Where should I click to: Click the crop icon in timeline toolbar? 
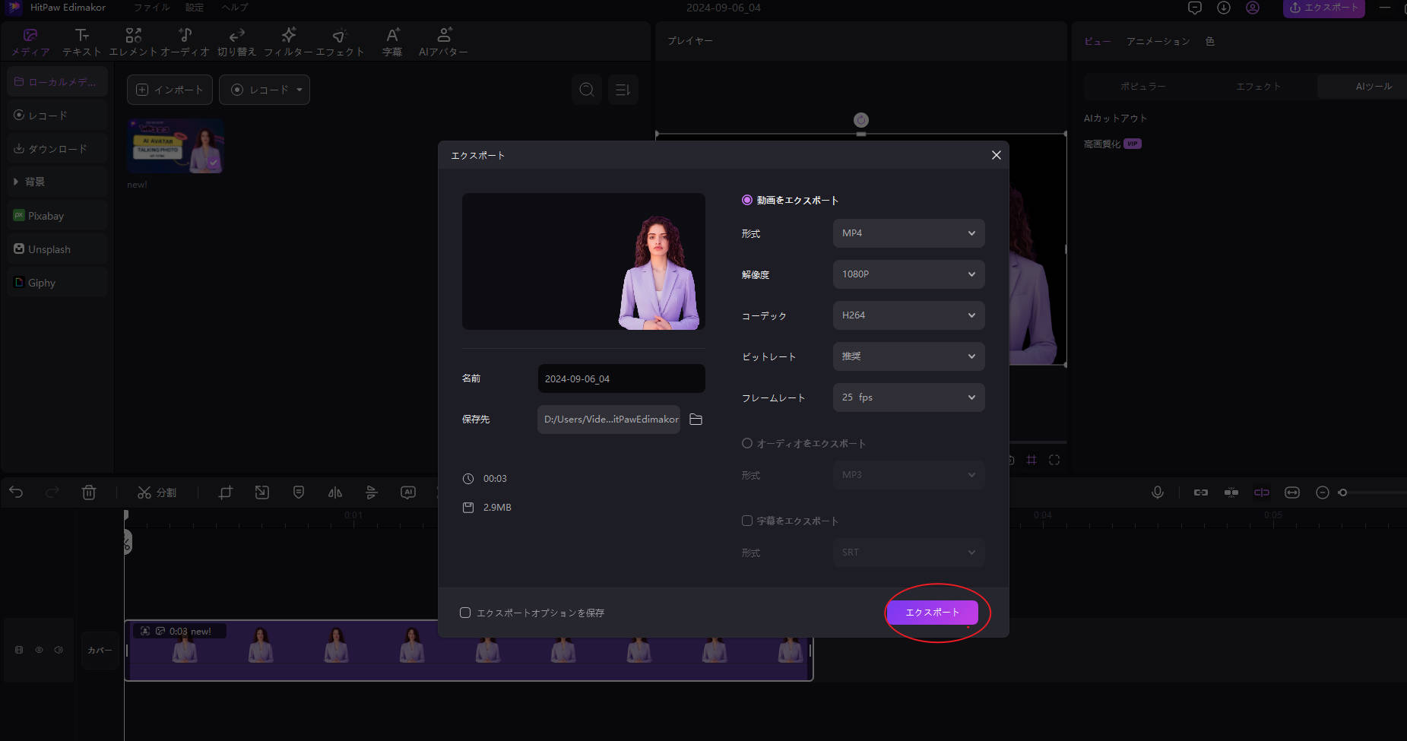226,492
